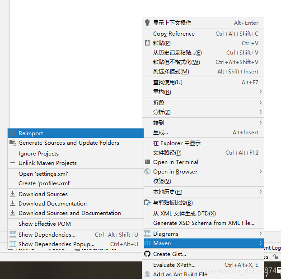Select Evaluate XPath... entry
Image resolution: width=281 pixels, height=279 pixels.
coord(203,265)
